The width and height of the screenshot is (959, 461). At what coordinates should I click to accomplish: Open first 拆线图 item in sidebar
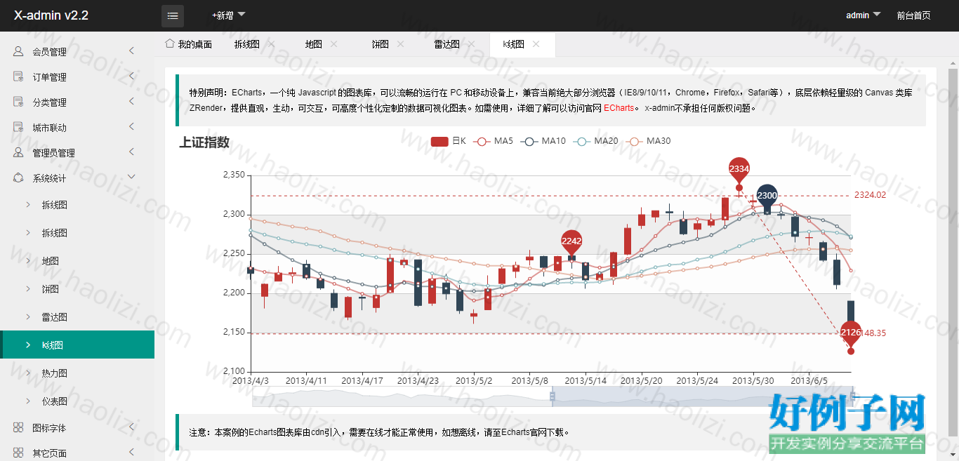[77, 205]
